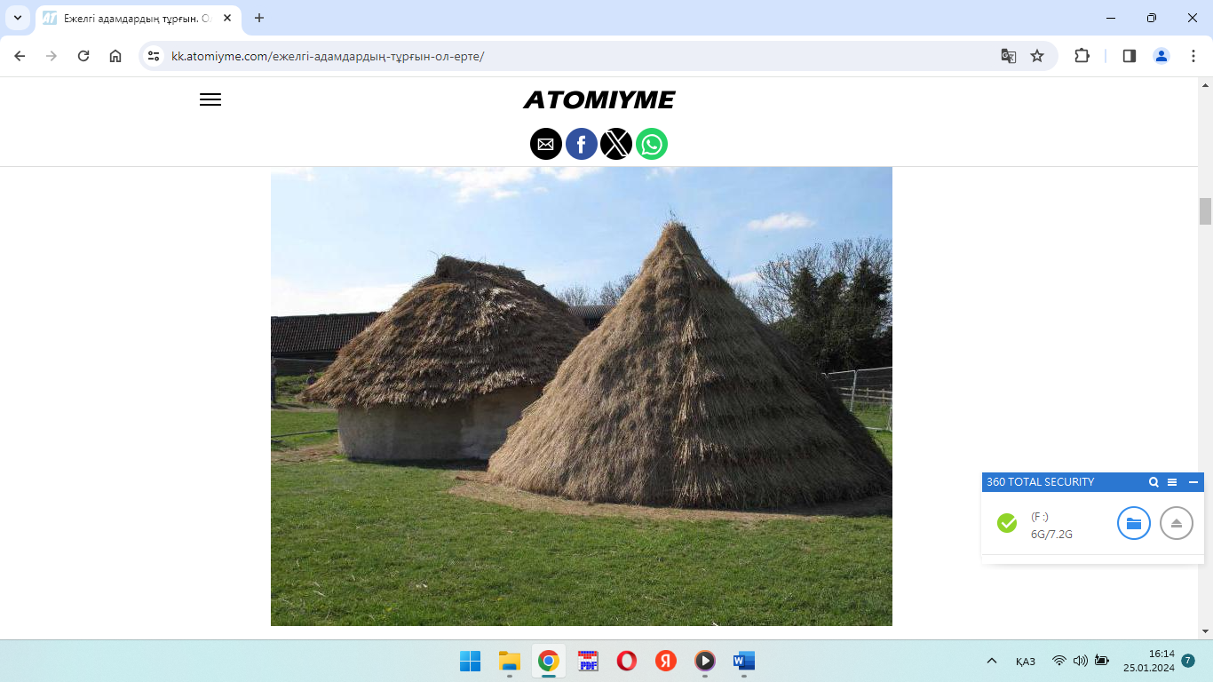Click the scrollbar down arrow
This screenshot has height=682, width=1213.
coord(1205,631)
